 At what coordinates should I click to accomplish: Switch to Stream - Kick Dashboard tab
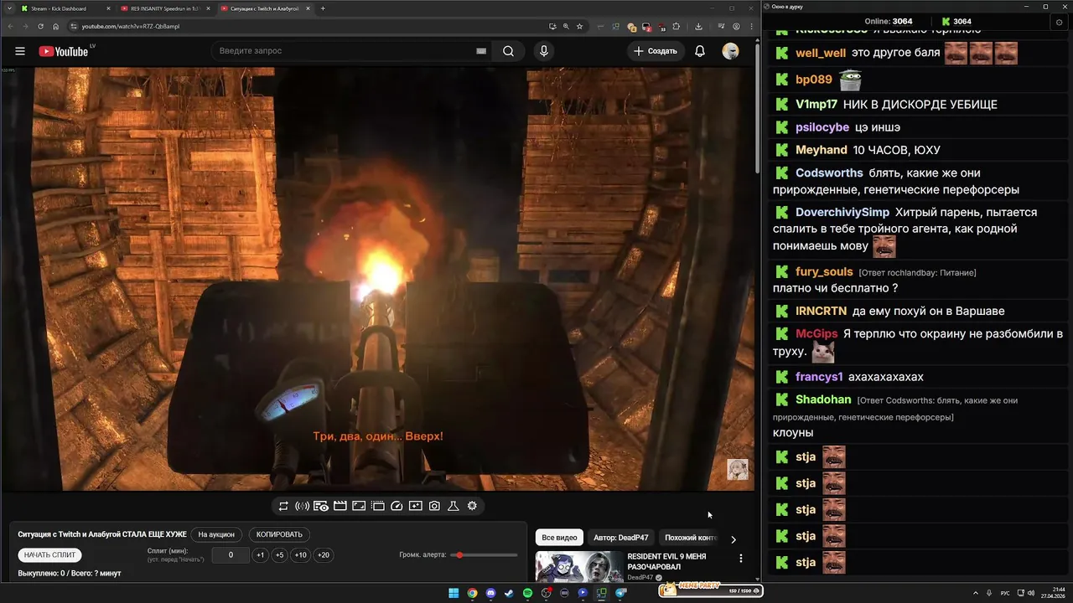[x=65, y=8]
